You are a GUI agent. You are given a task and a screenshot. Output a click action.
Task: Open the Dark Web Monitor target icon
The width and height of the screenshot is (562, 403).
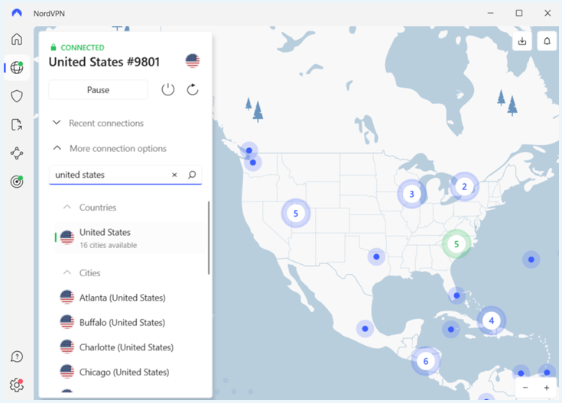[x=17, y=182]
